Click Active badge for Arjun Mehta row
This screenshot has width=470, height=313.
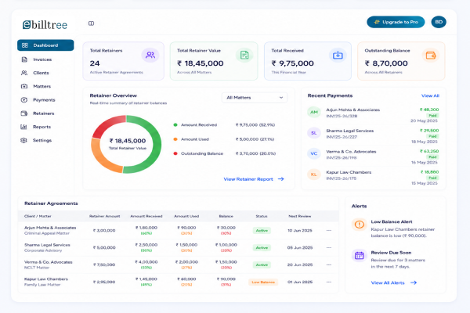(x=262, y=231)
